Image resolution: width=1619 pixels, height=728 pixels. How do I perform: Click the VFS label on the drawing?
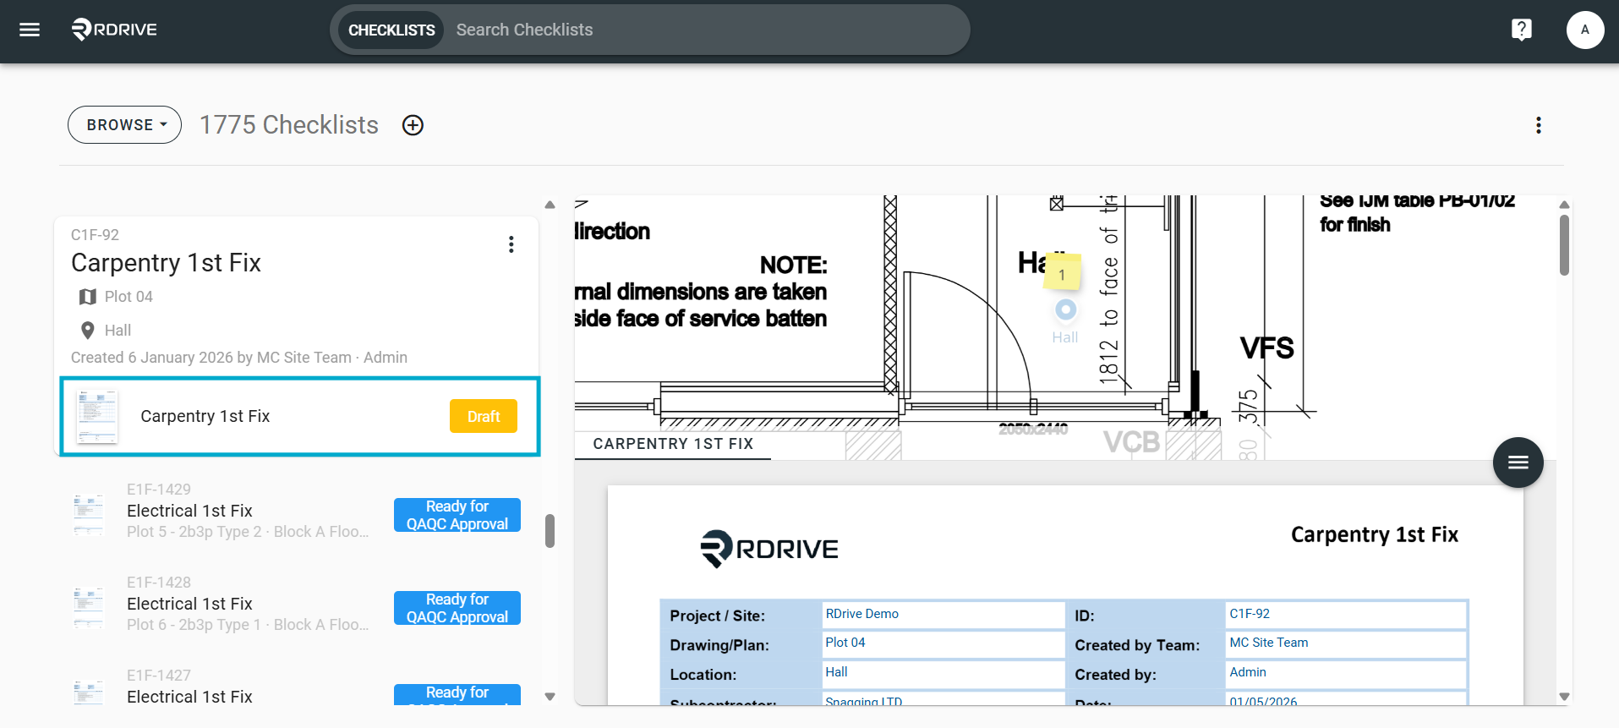click(x=1266, y=348)
